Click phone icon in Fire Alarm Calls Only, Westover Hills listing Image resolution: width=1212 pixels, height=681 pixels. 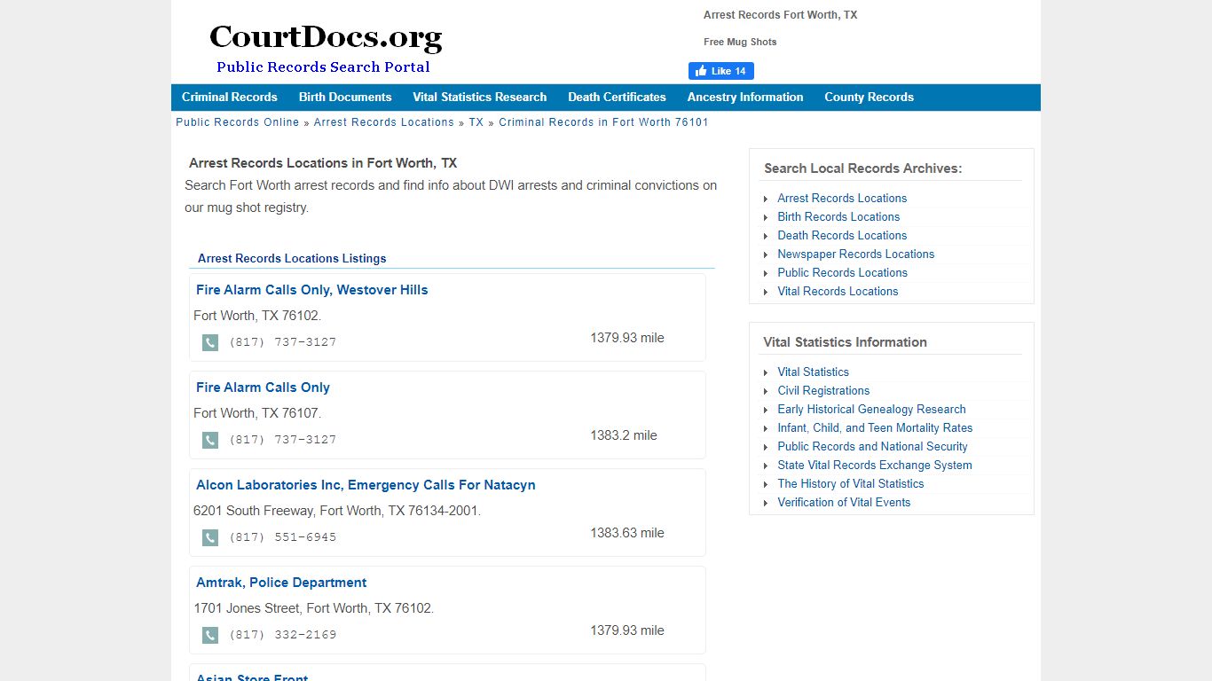point(210,342)
